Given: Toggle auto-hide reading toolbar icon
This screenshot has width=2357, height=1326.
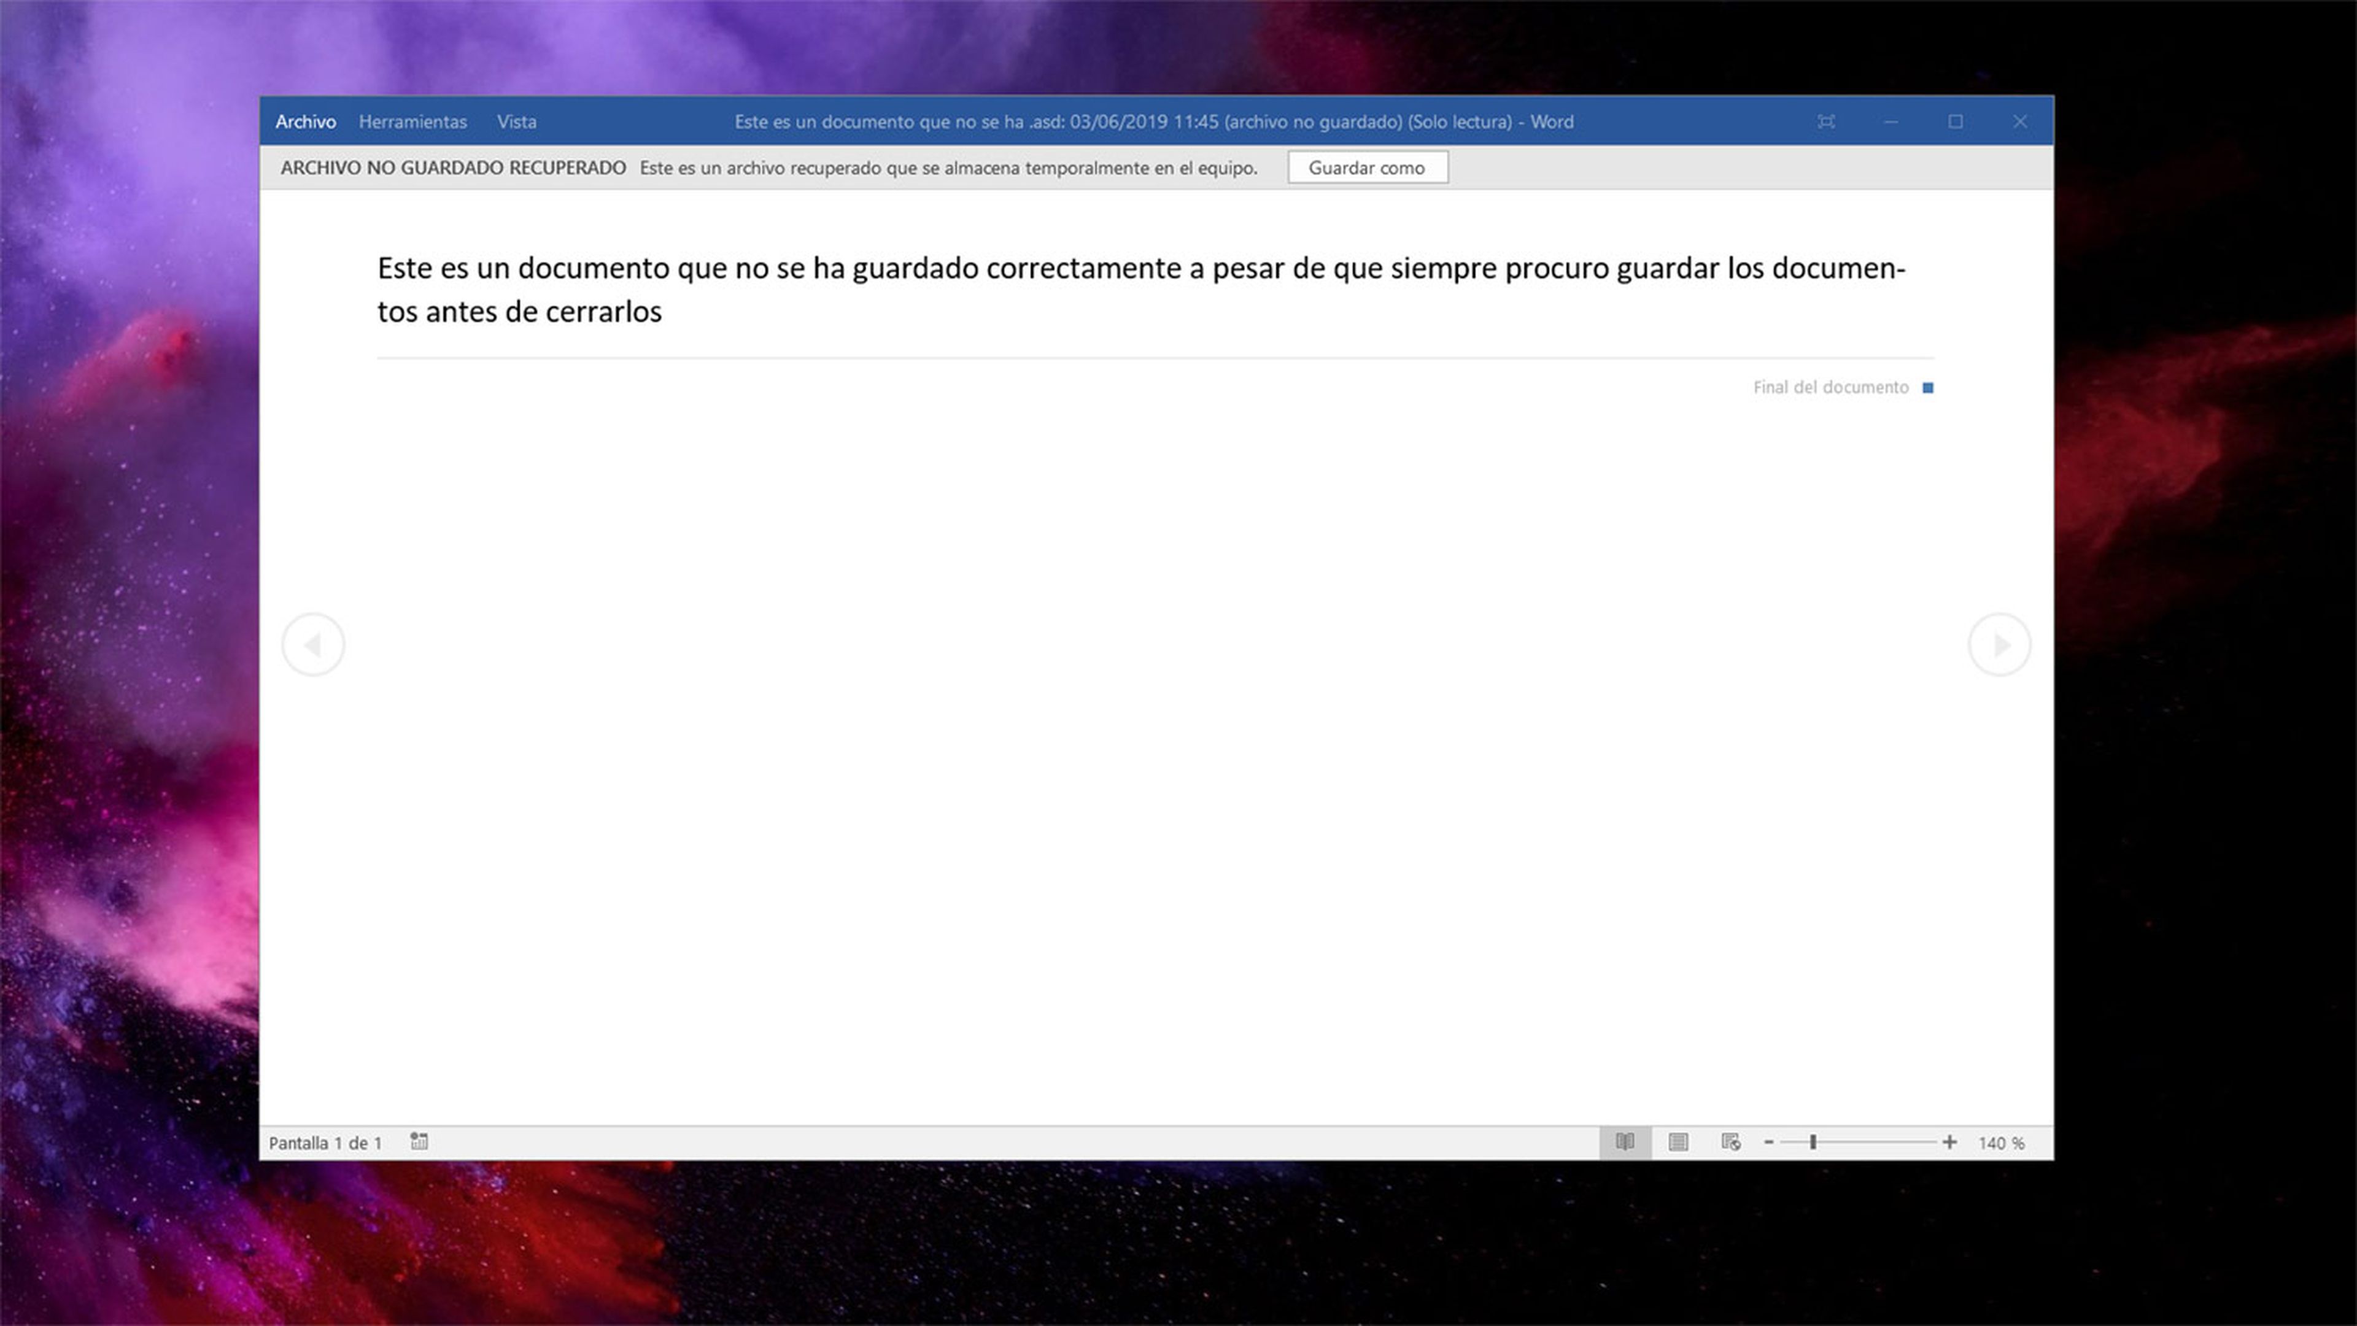Looking at the screenshot, I should tap(1825, 121).
